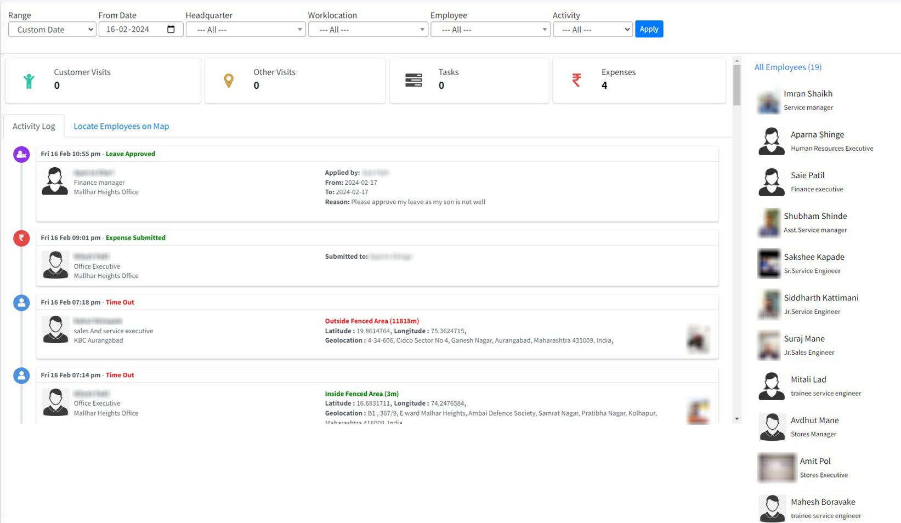Open the KBC Aurangabad Time Out photo thumbnail
901x523 pixels.
point(698,339)
